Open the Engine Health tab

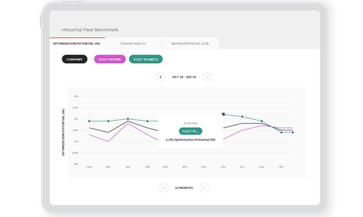pos(133,44)
